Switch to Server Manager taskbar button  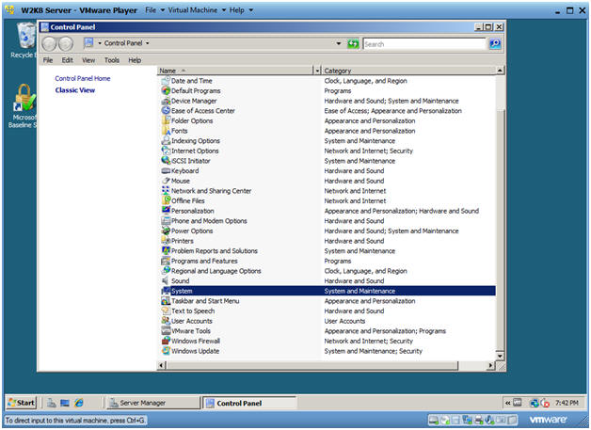[153, 403]
